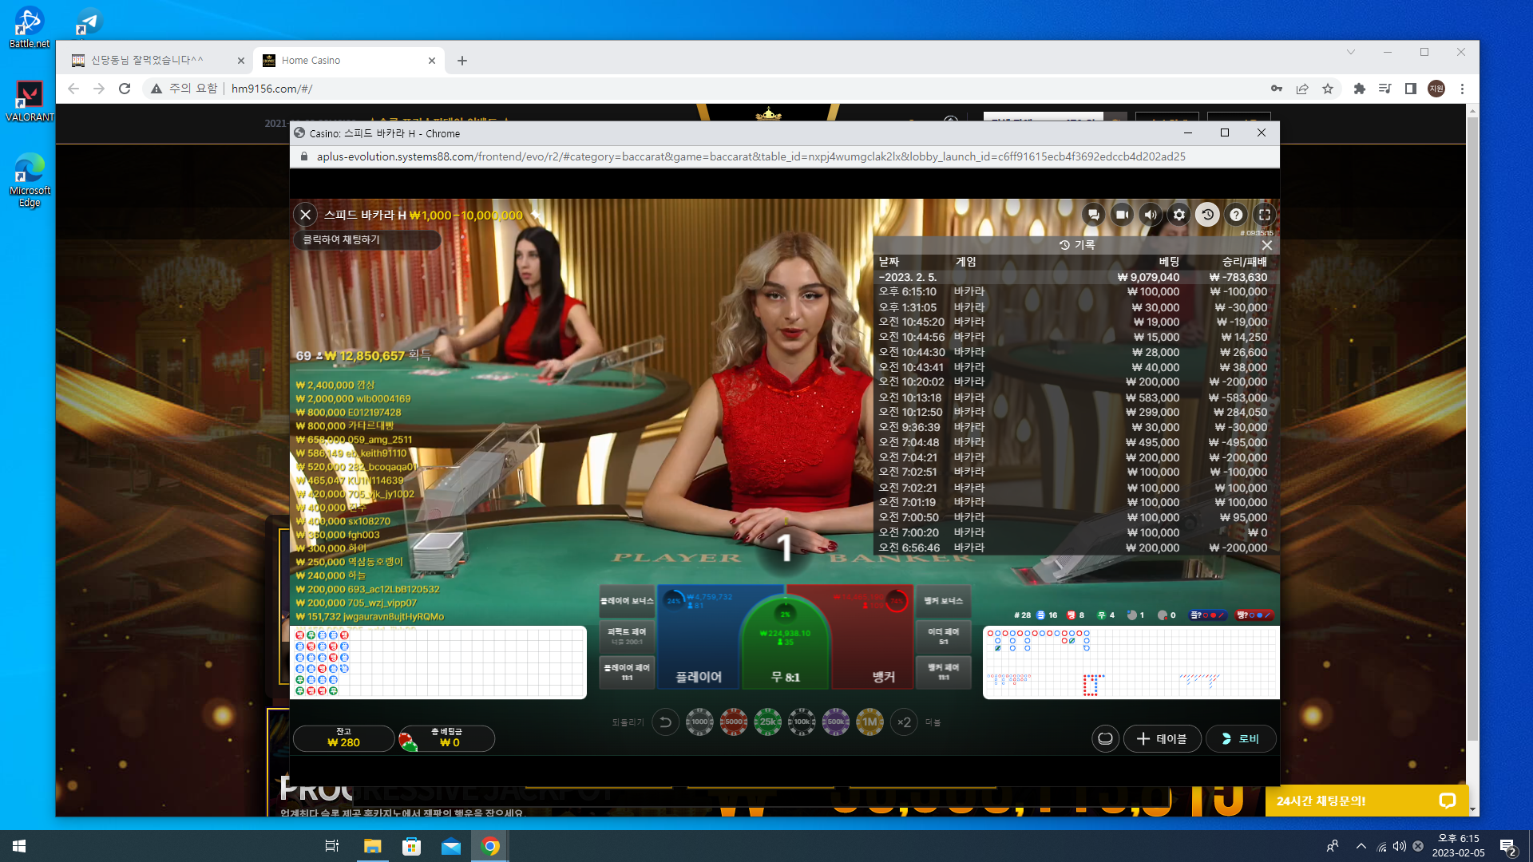The height and width of the screenshot is (862, 1533).
Task: Click the undo bet arrow button
Action: [x=665, y=722]
